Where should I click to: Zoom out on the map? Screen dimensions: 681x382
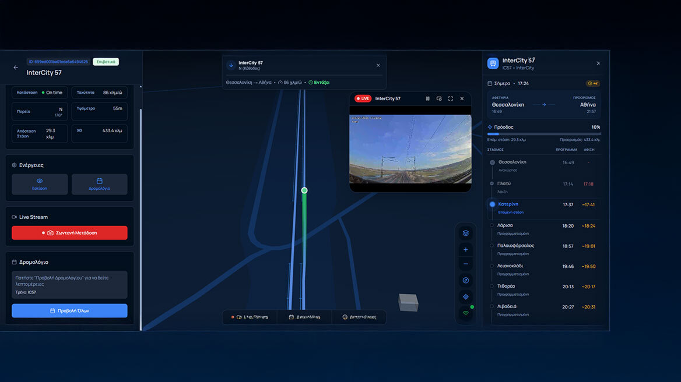pyautogui.click(x=465, y=264)
